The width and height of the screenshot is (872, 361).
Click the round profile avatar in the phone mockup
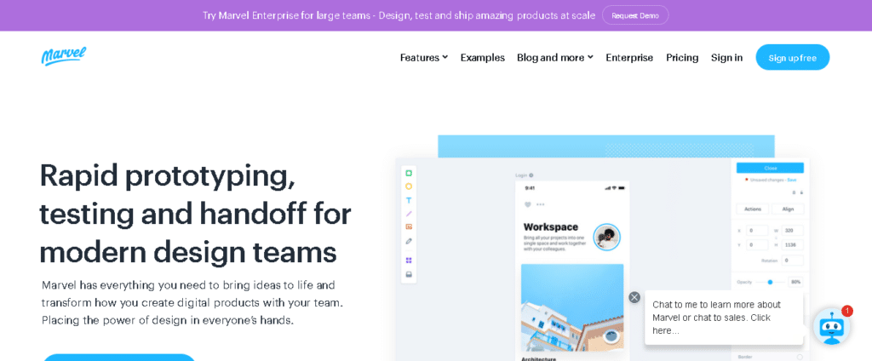click(x=606, y=238)
